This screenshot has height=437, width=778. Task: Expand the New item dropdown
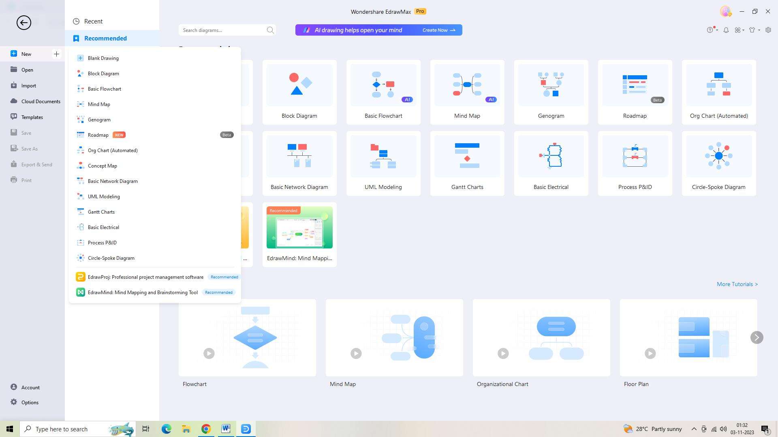coord(57,54)
